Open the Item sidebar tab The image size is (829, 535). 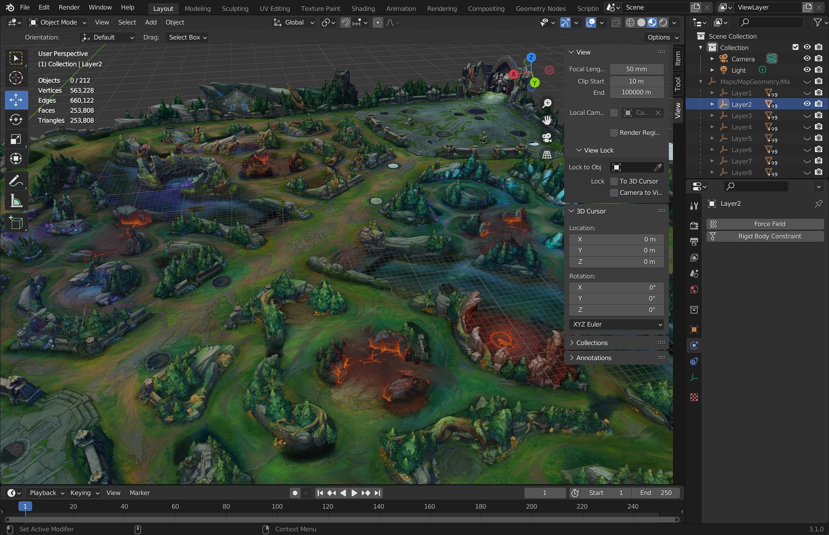[x=677, y=58]
